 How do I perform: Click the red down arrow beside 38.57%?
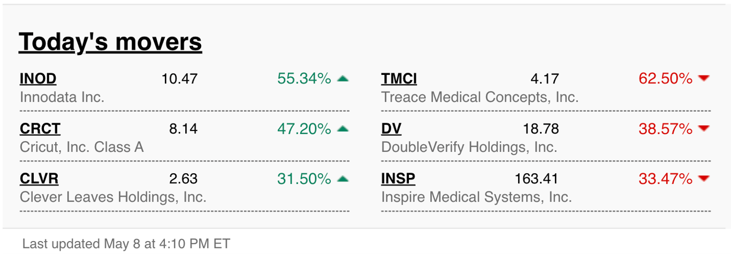click(x=704, y=128)
